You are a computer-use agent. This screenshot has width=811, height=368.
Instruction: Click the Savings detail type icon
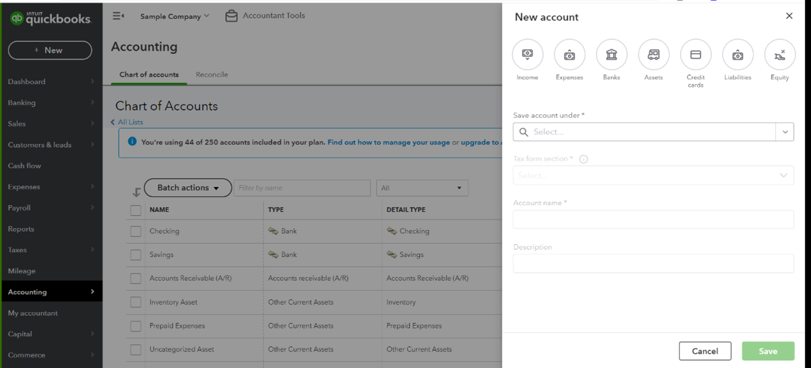click(392, 254)
